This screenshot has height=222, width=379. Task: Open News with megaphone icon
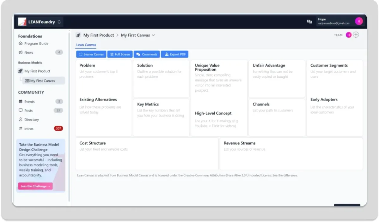(x=28, y=52)
